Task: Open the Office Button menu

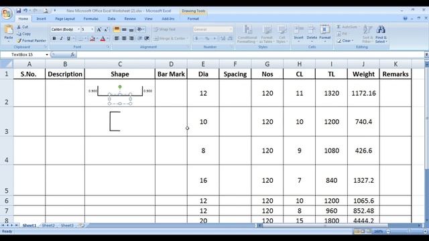Action: click(7, 13)
